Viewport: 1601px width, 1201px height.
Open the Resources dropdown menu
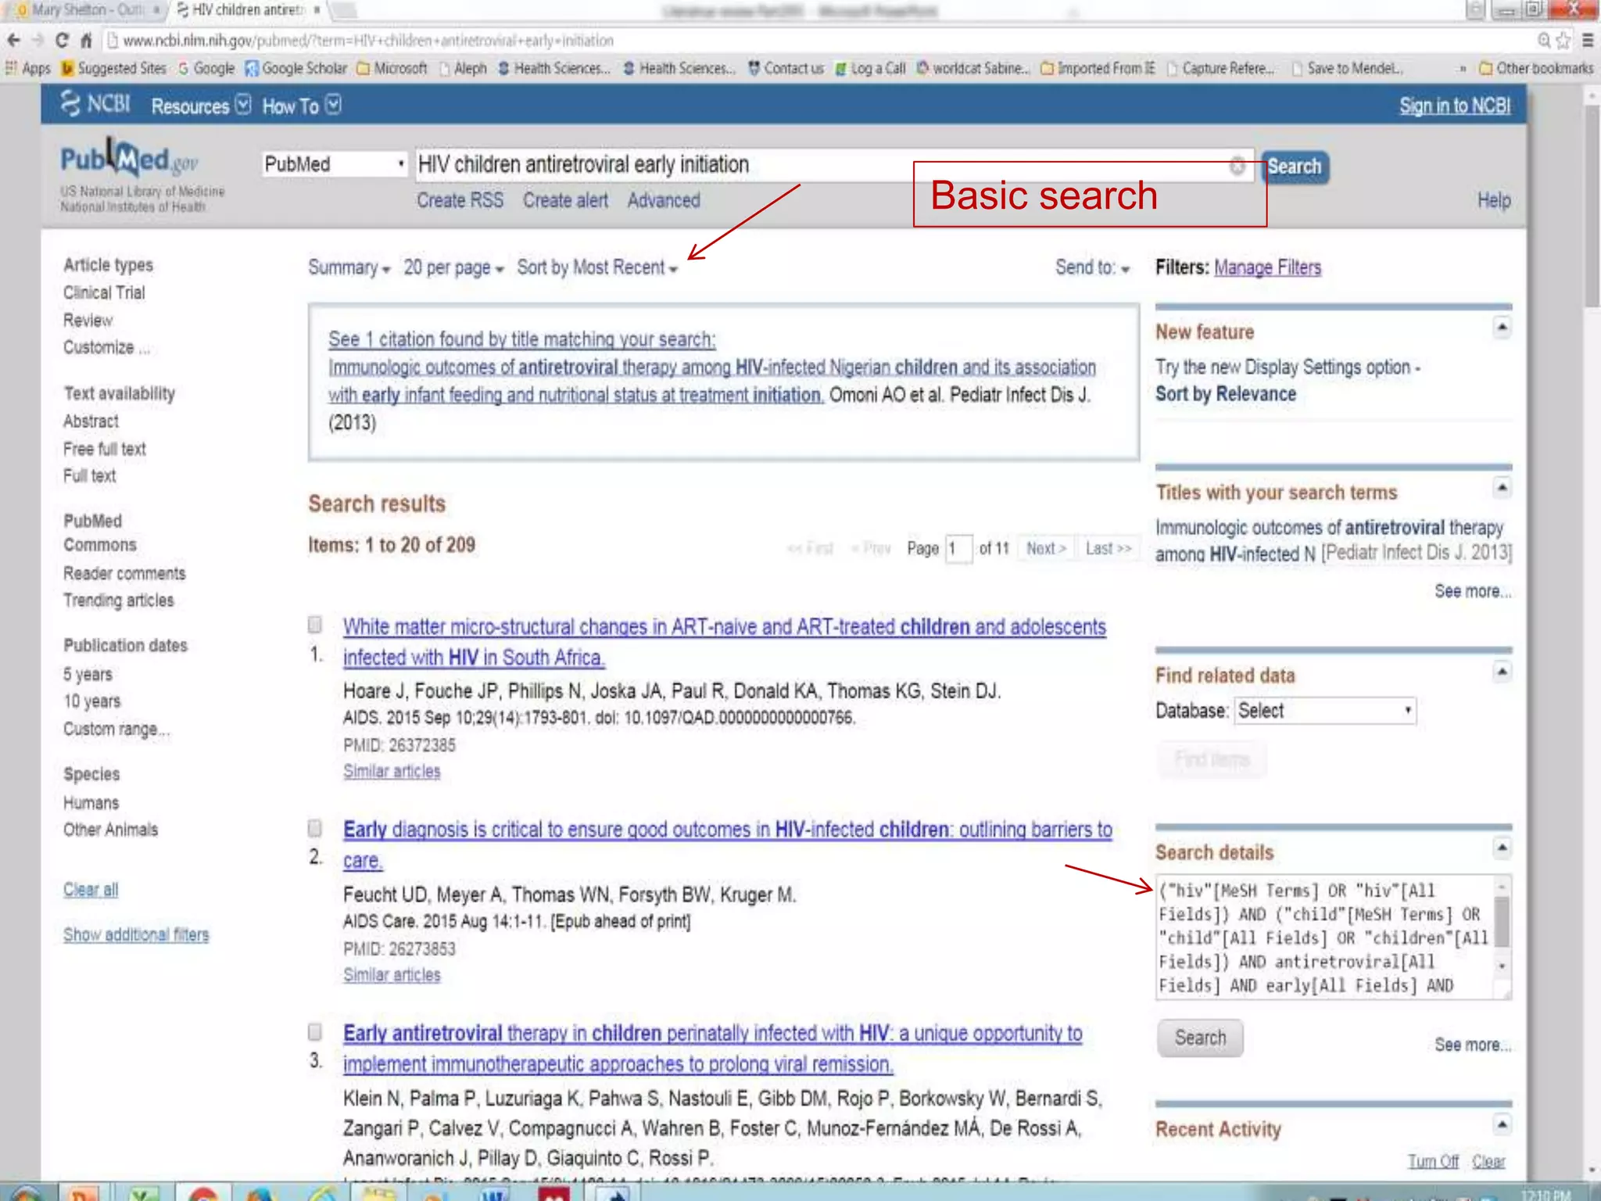click(x=201, y=106)
